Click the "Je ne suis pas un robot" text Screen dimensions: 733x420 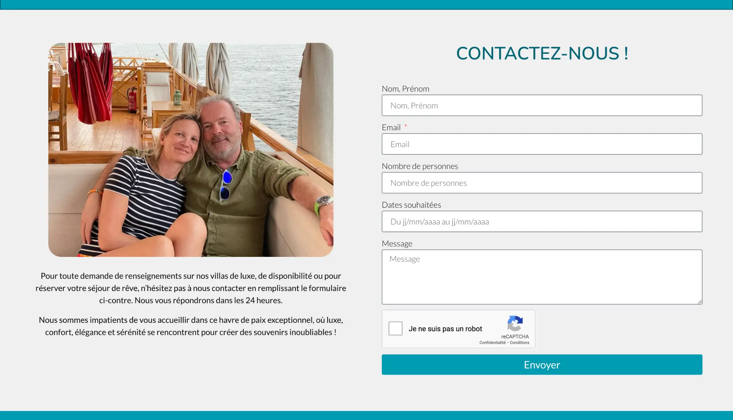click(445, 329)
